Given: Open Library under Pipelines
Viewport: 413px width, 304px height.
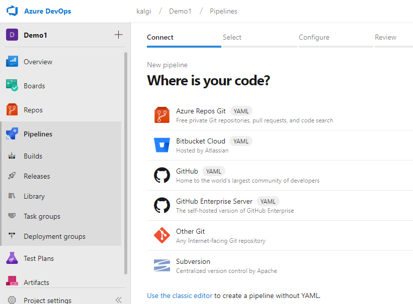Looking at the screenshot, I should point(34,196).
